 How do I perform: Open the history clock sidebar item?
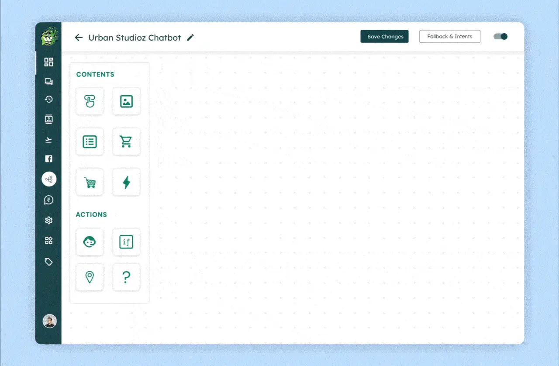(x=48, y=100)
